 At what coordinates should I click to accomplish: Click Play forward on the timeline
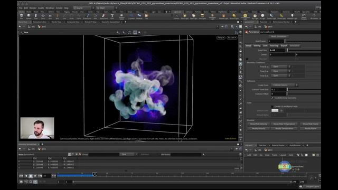[x=35, y=176]
